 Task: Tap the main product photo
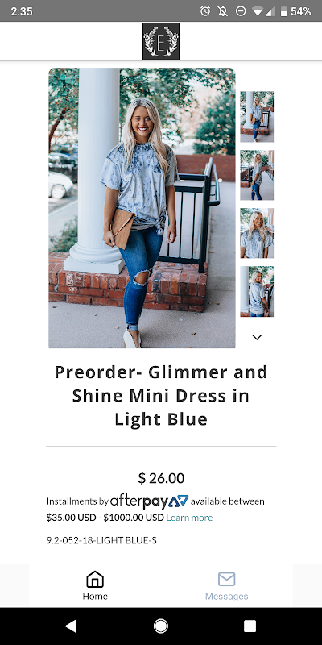[x=142, y=208]
